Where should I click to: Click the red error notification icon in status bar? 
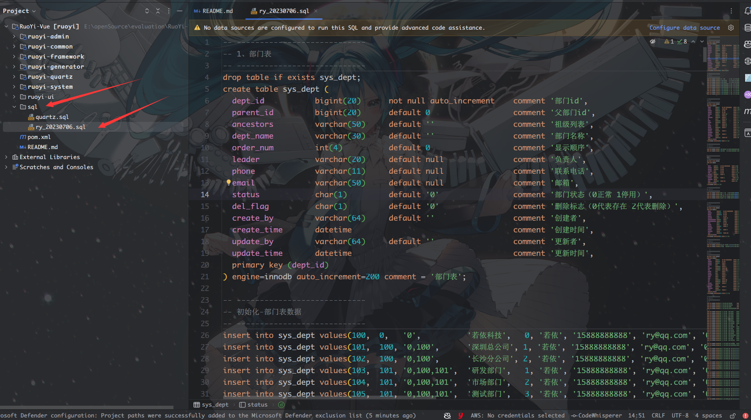pos(745,415)
